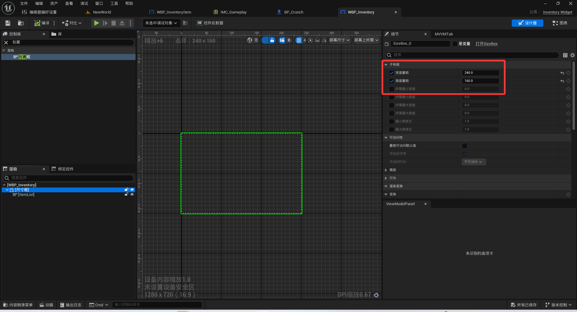Open the 未选中调试对象 debug dropdown
Viewport: 577px width, 312px height.
[161, 23]
